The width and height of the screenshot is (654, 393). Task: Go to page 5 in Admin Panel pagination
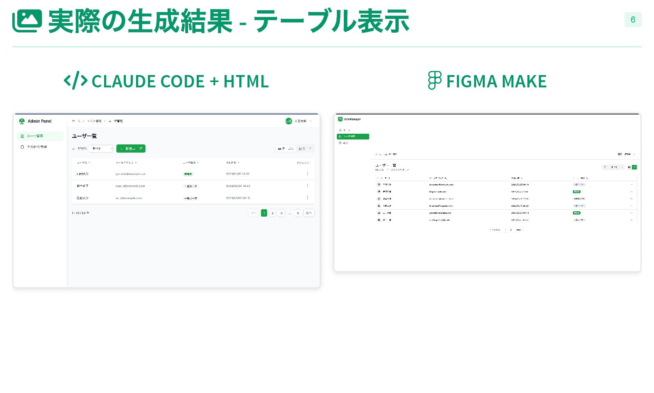pyautogui.click(x=298, y=213)
